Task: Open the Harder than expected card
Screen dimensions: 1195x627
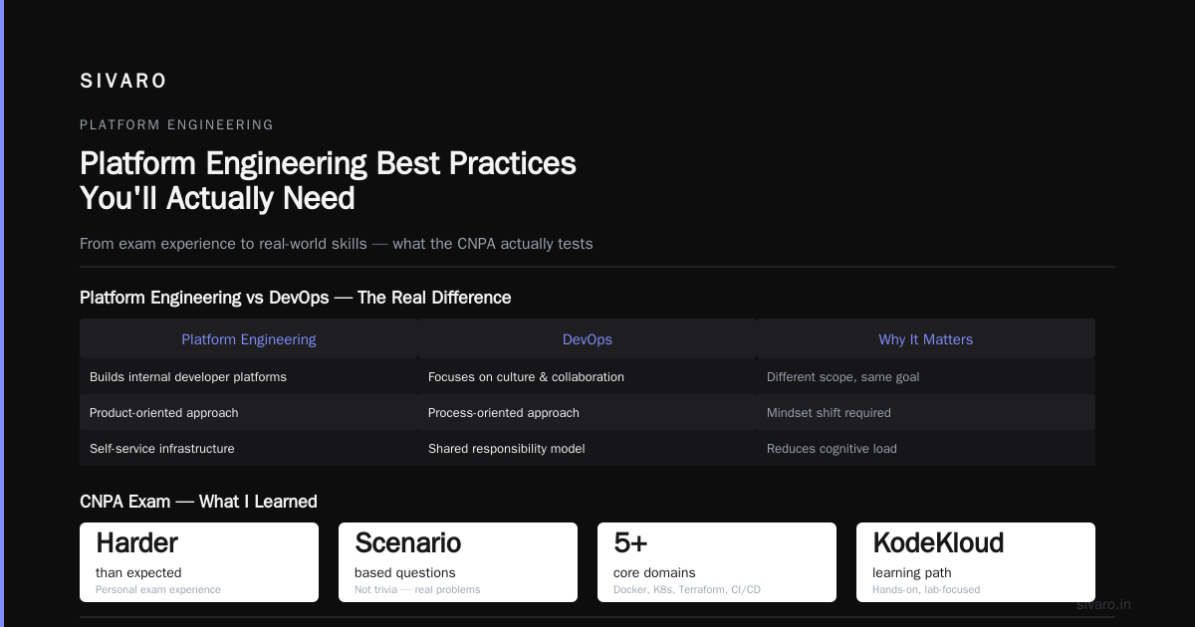Action: pos(199,562)
